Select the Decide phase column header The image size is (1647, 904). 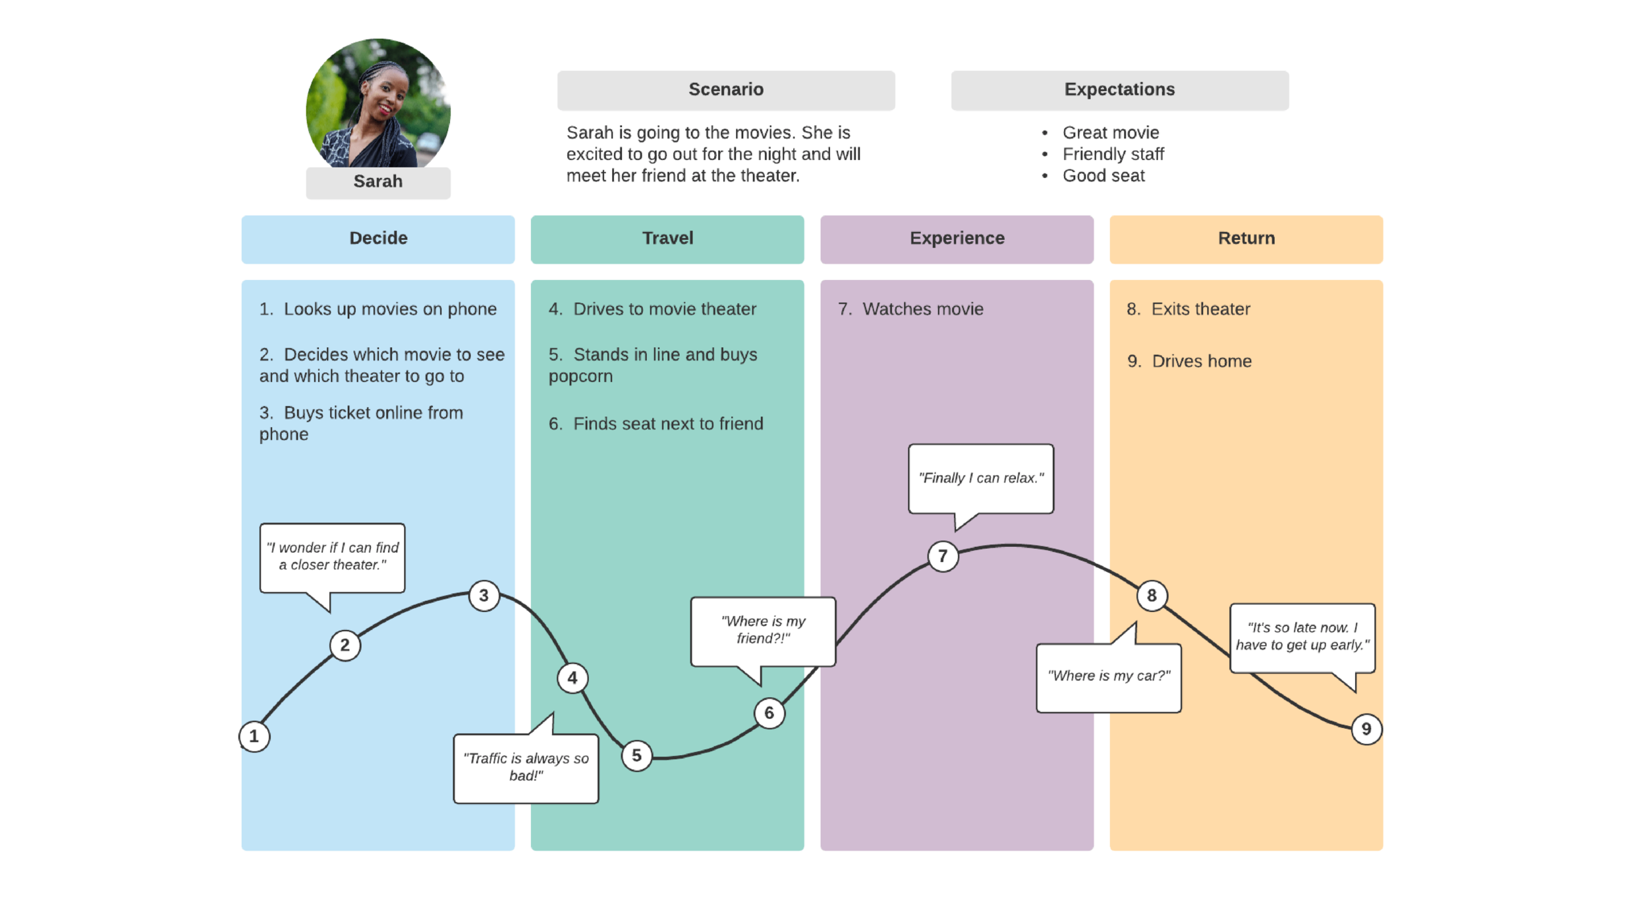click(x=377, y=237)
